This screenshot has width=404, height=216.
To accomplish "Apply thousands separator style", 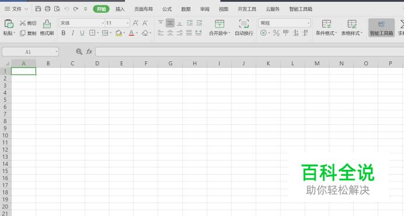I will pos(285,33).
